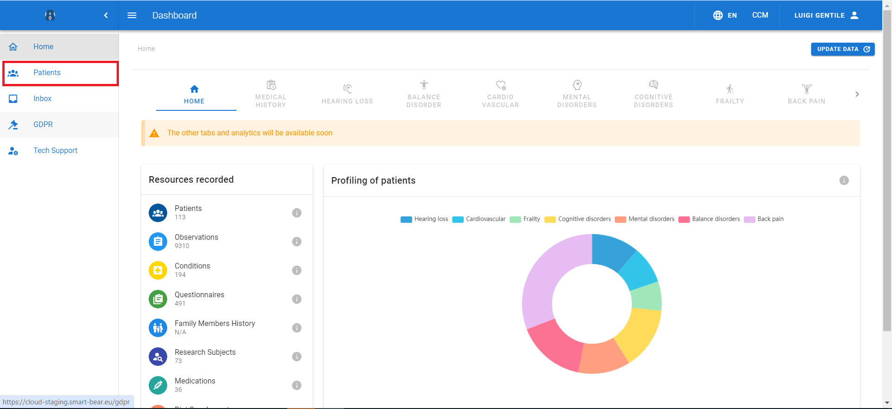Switch to the Cardio Vascular tab
The width and height of the screenshot is (892, 409).
click(500, 94)
